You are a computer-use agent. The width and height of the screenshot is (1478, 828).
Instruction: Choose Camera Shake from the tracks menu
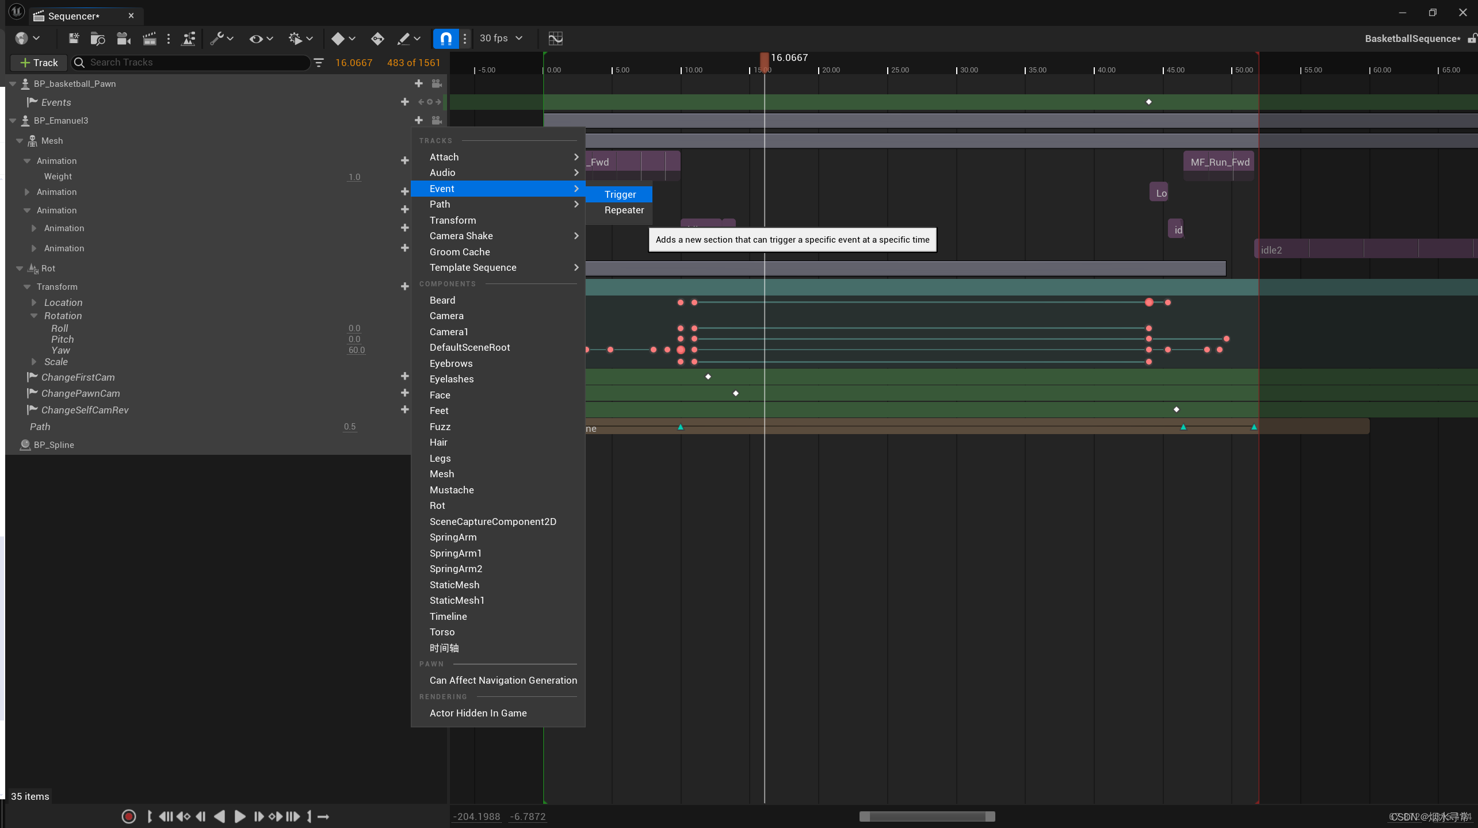pyautogui.click(x=461, y=236)
